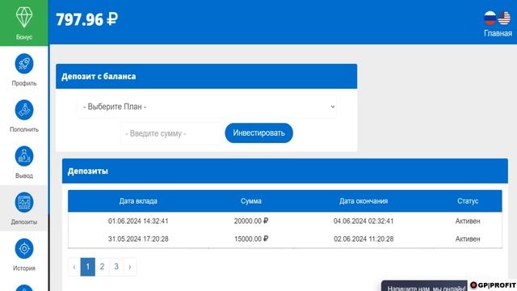Go to pagination page 3
This screenshot has height=291, width=517.
tap(116, 267)
